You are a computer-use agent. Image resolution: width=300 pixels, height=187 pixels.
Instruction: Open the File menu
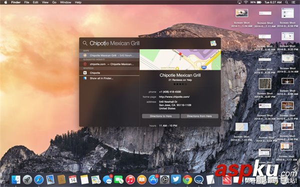(26, 2)
